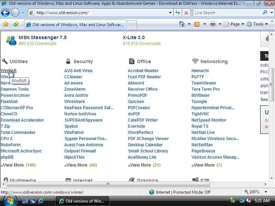Viewport: 275px width, 206px height.
Task: Click in the Live Search box
Action: (x=227, y=13)
